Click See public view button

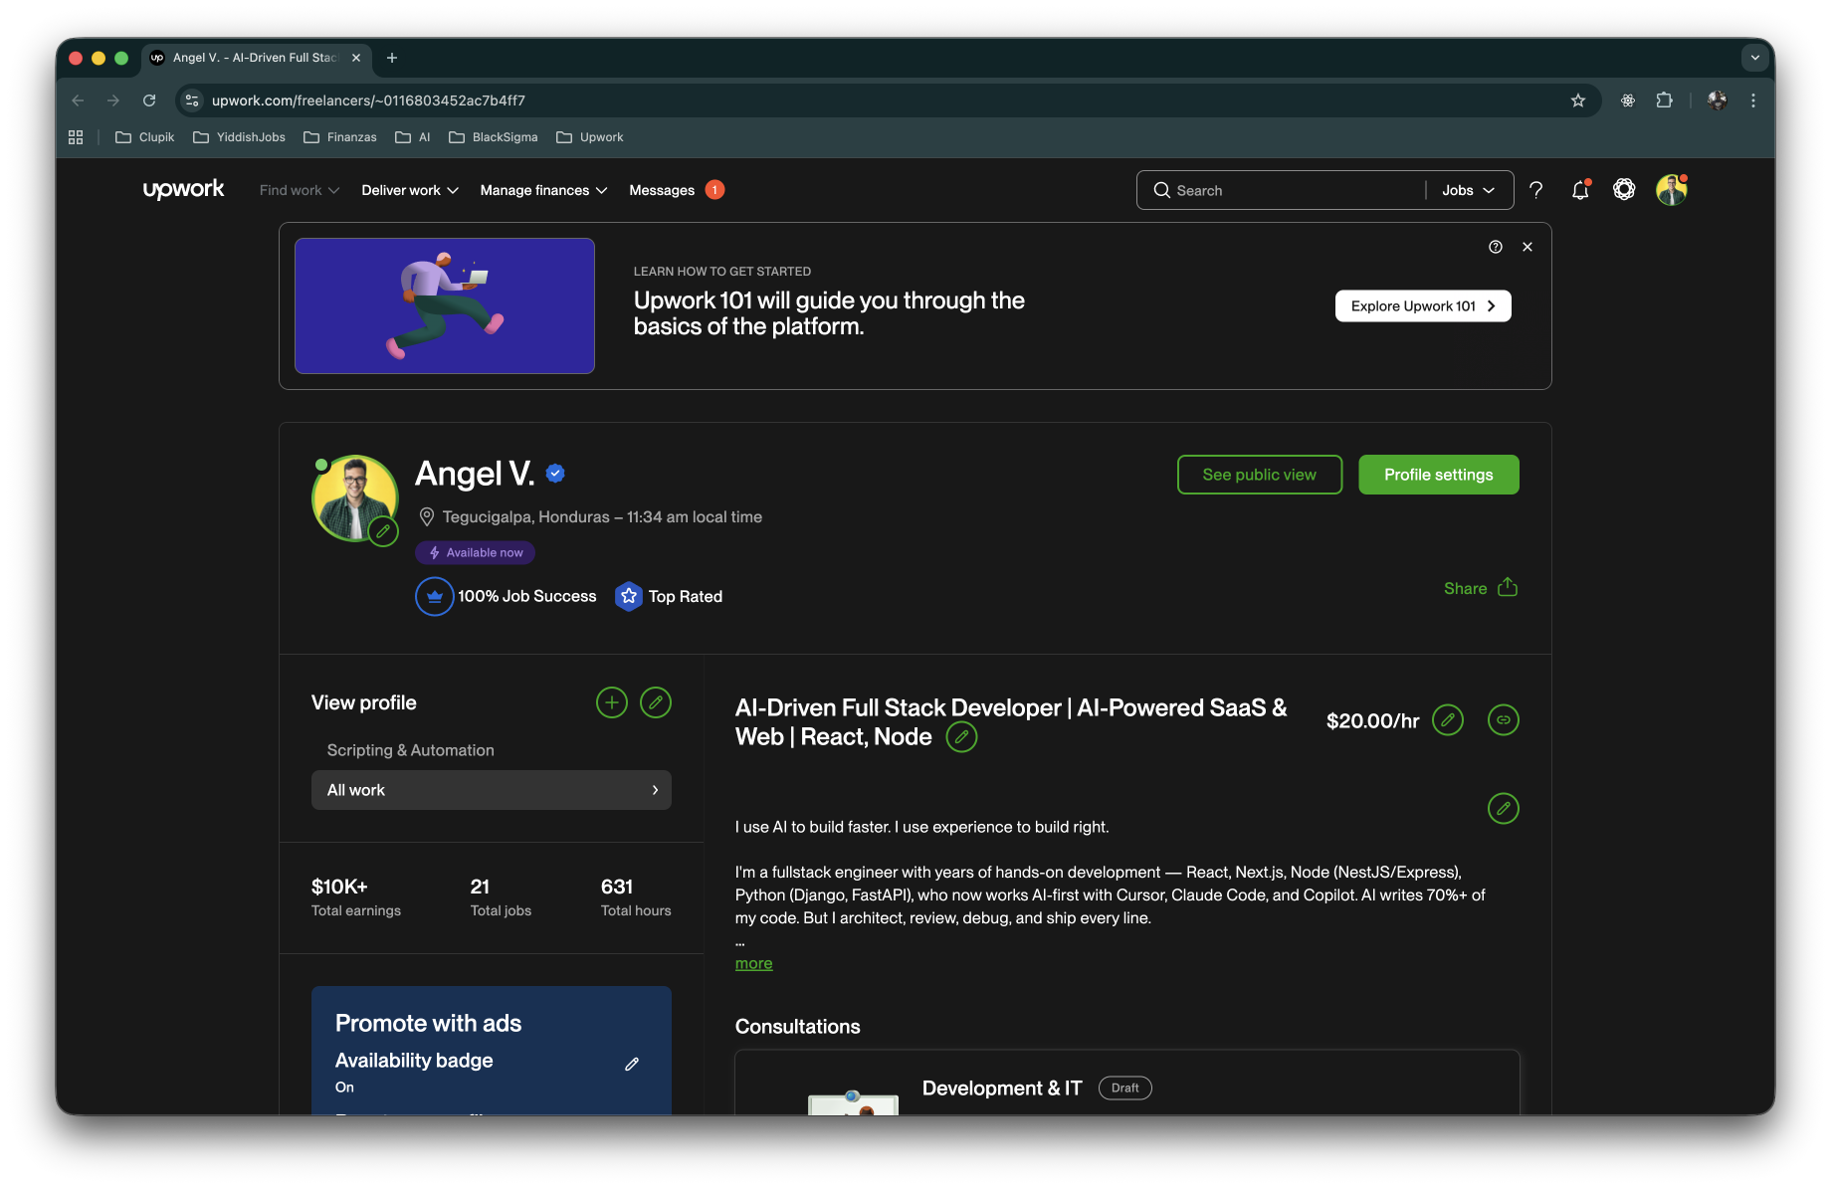[1259, 475]
